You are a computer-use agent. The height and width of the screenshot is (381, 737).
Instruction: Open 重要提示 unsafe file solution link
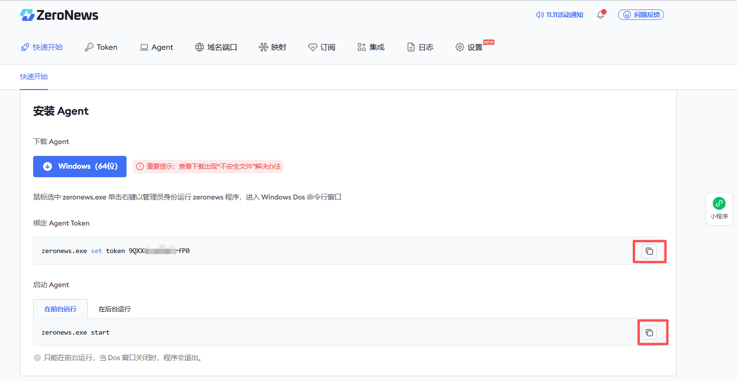click(209, 166)
